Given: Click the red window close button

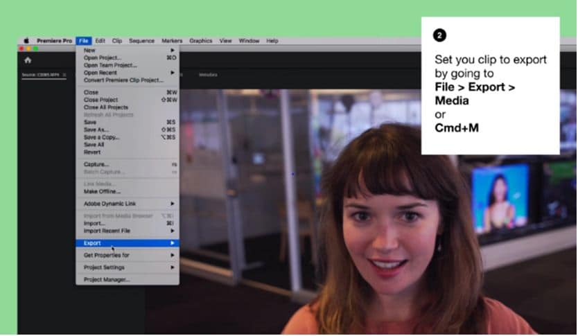Looking at the screenshot, I should [x=21, y=48].
